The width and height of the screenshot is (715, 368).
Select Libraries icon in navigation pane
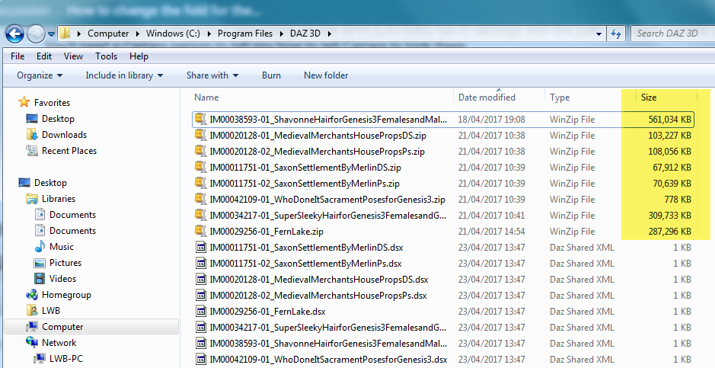(x=32, y=199)
